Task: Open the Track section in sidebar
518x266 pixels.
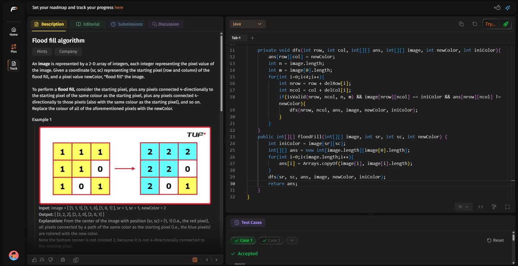Action: (x=14, y=65)
